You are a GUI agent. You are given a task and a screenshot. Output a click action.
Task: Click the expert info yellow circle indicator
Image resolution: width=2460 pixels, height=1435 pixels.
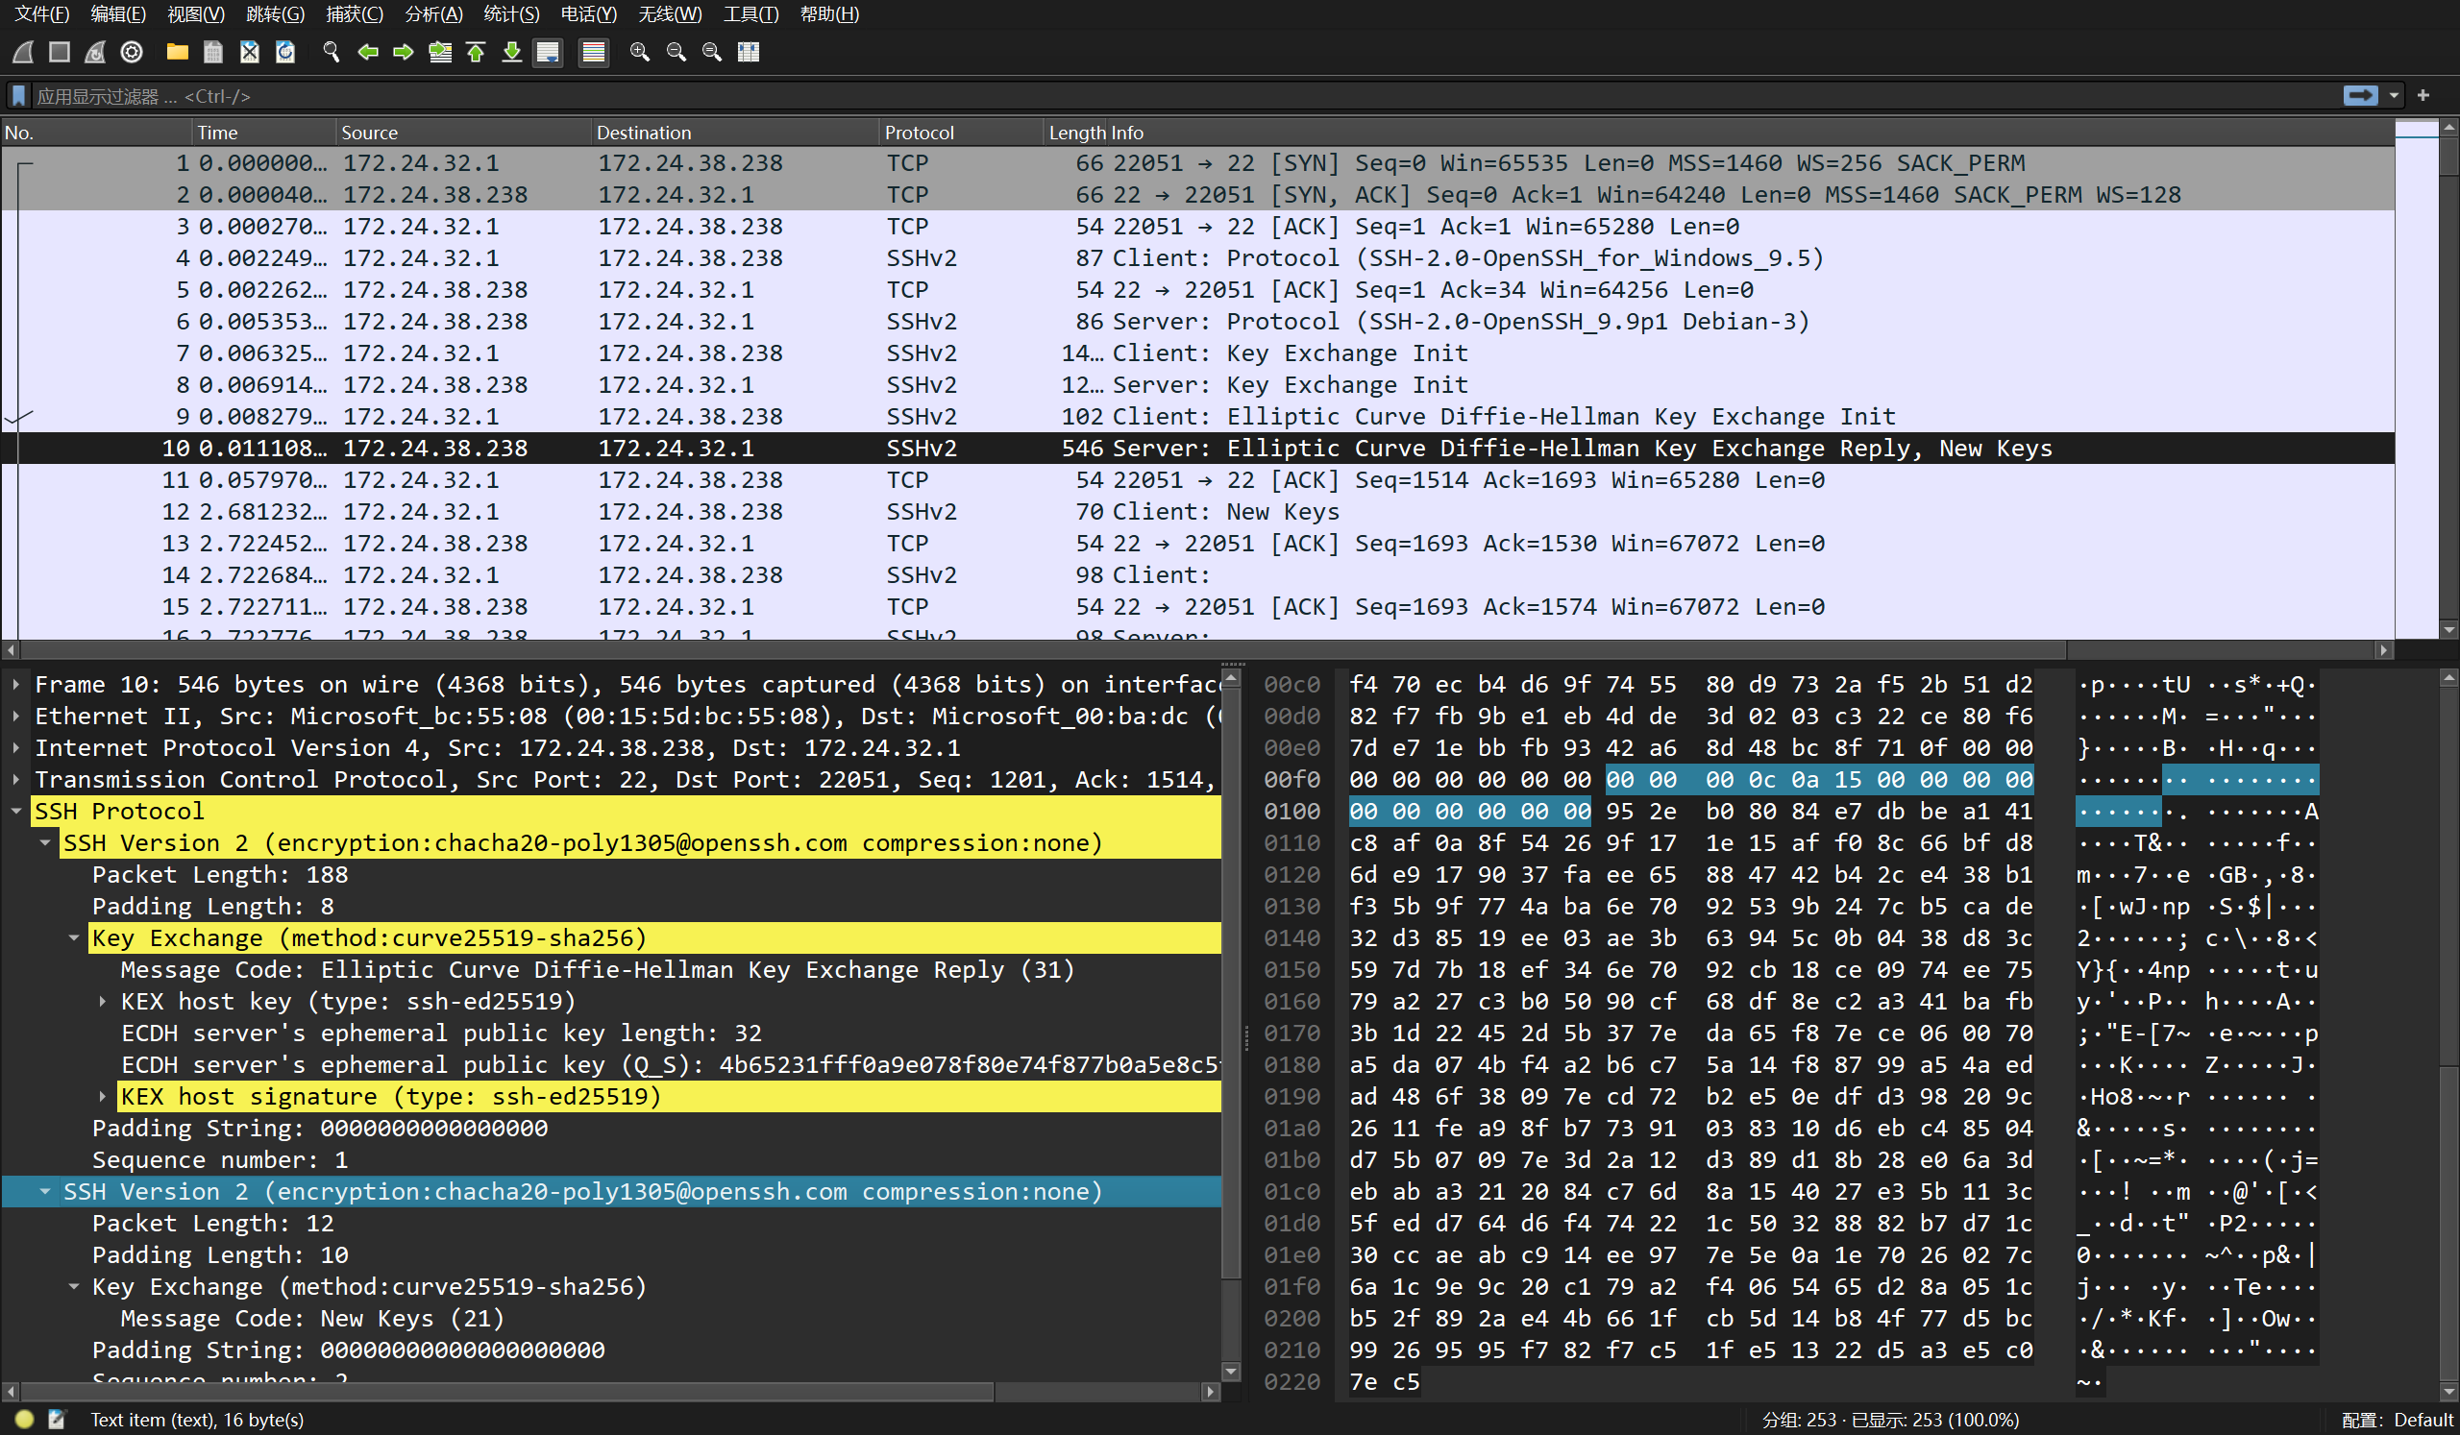[24, 1420]
